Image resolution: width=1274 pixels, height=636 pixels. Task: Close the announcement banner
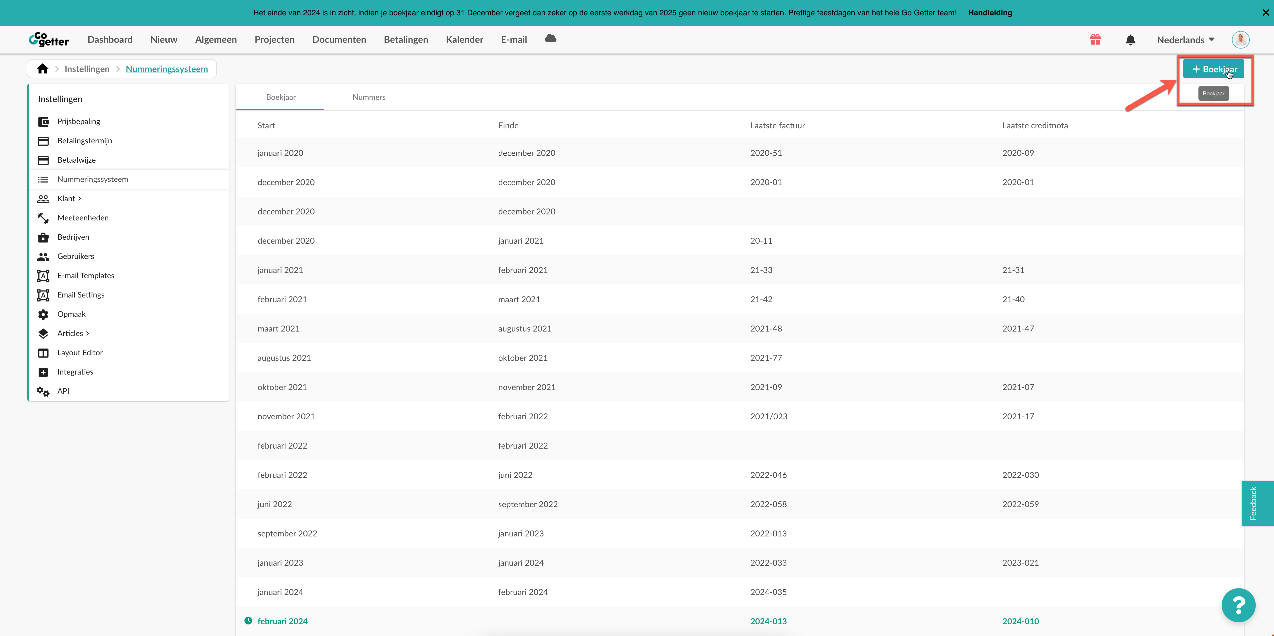(1265, 12)
